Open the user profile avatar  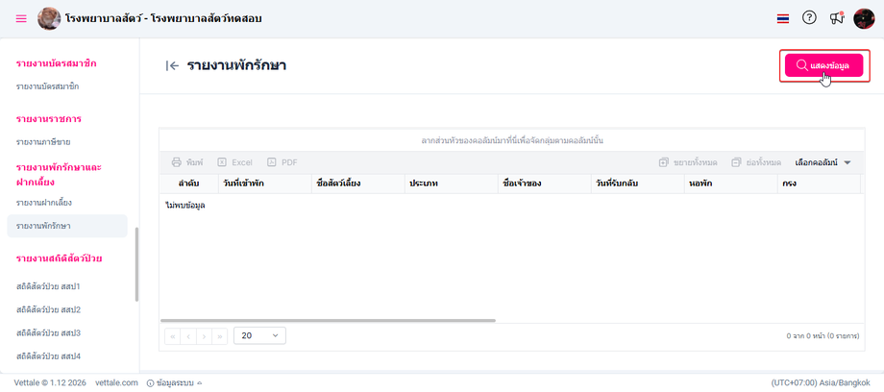click(864, 18)
